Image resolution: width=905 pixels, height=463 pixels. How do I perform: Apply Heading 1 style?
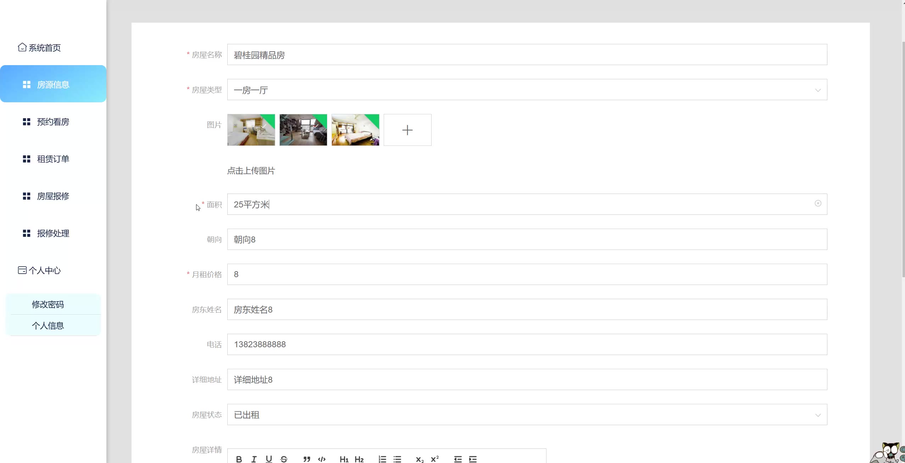click(344, 459)
